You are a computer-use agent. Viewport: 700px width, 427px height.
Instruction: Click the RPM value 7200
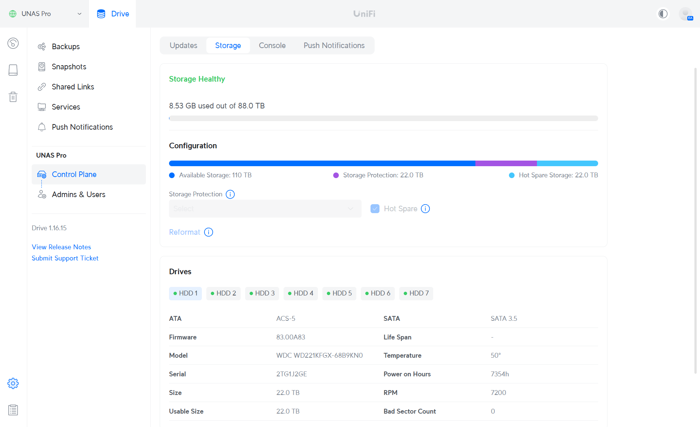click(x=498, y=393)
